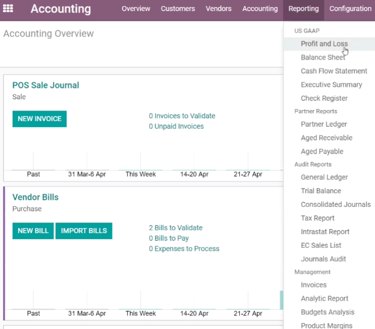This screenshot has height=329, width=375.
Task: Open the Configuration menu
Action: point(350,9)
